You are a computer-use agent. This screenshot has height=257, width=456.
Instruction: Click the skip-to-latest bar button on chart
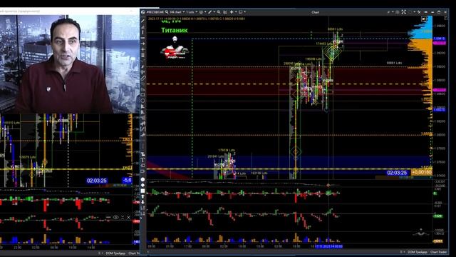point(424,19)
